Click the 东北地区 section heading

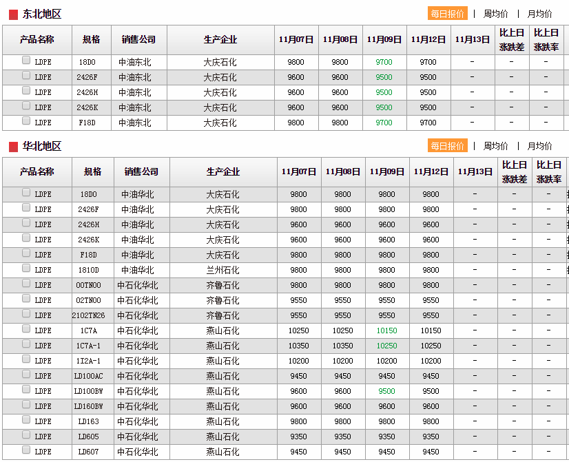[42, 14]
